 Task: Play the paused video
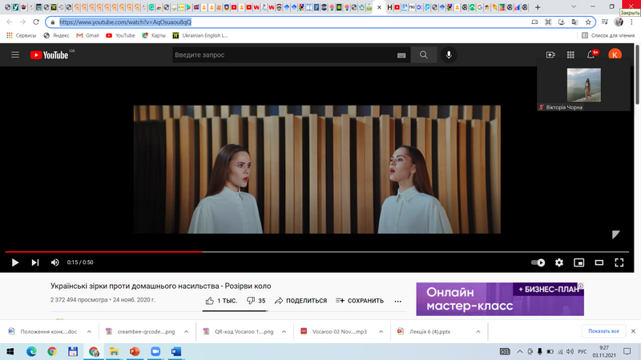[15, 262]
